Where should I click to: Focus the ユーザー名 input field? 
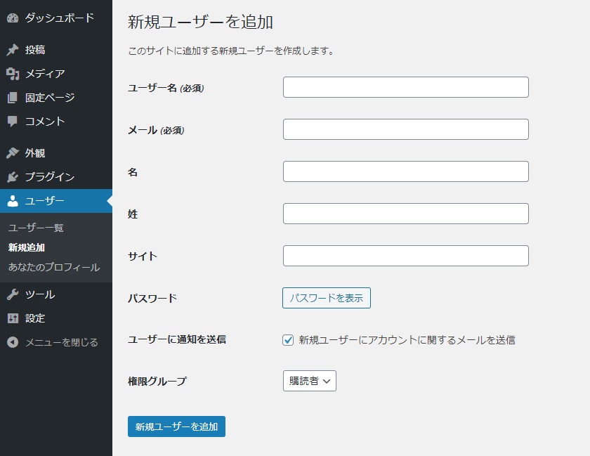point(406,87)
